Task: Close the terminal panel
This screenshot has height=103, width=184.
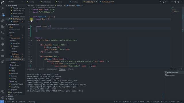Action: point(181,69)
